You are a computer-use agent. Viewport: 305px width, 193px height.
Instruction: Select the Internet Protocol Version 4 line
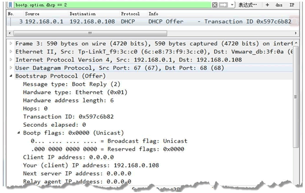pos(129,60)
